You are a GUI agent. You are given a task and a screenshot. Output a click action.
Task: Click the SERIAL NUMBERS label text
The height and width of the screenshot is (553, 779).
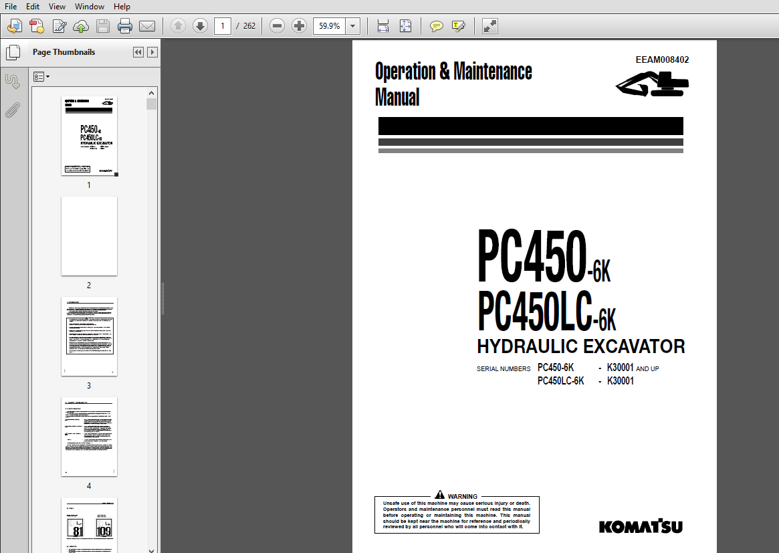pyautogui.click(x=504, y=368)
